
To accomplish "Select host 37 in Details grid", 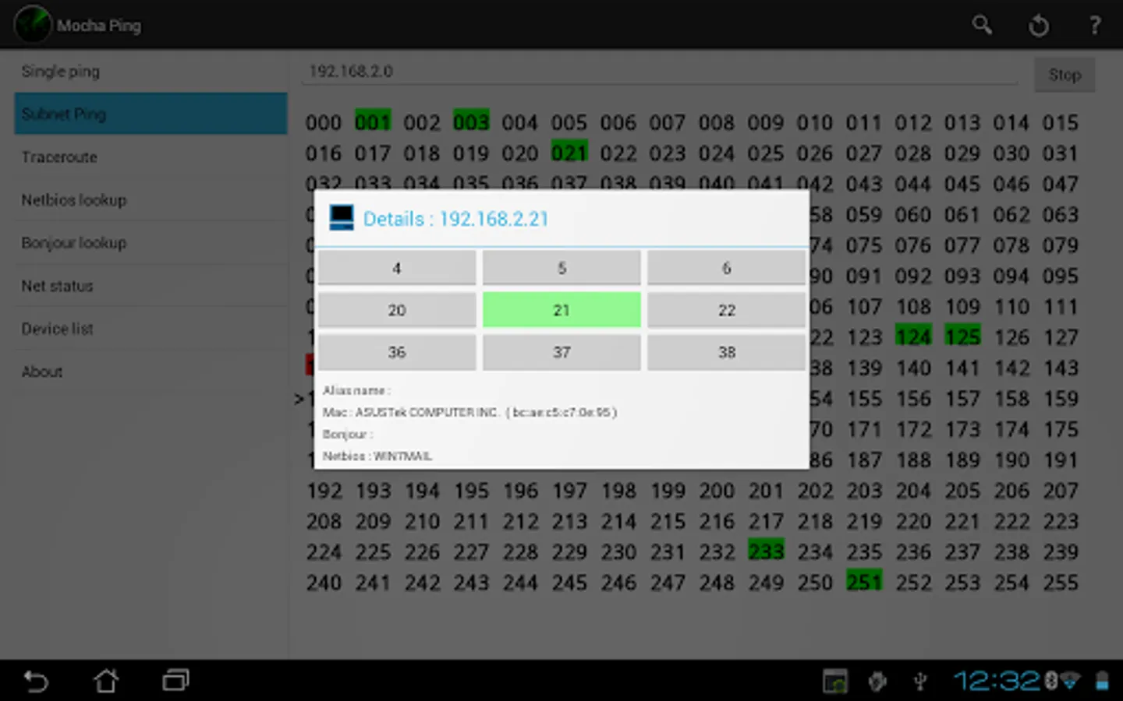I will [x=561, y=352].
